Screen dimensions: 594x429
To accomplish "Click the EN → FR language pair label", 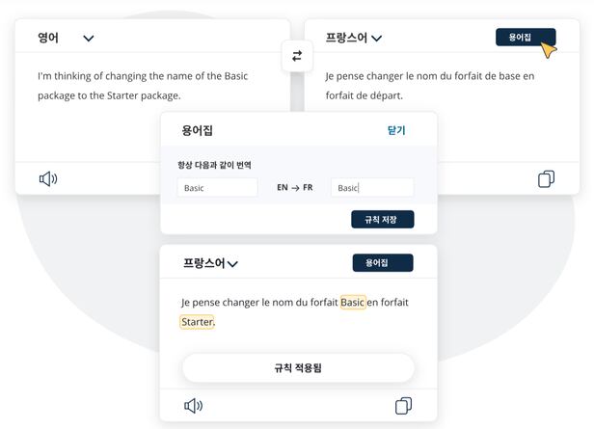I will [294, 188].
